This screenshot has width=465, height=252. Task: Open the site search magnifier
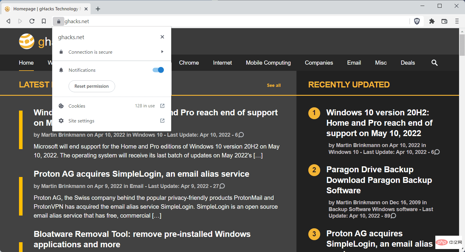pos(434,63)
